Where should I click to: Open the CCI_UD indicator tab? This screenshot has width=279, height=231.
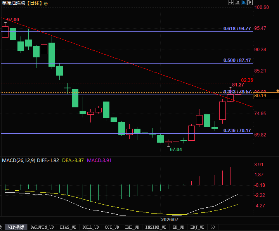click(112, 227)
